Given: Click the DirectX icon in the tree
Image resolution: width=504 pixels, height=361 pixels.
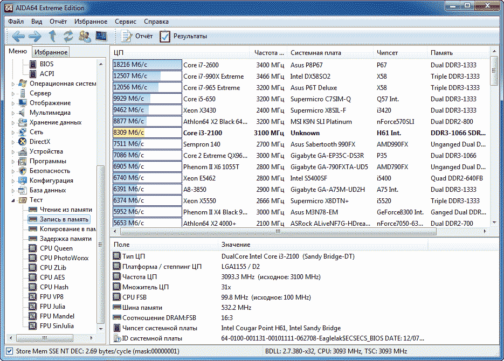Looking at the screenshot, I should pyautogui.click(x=23, y=142).
